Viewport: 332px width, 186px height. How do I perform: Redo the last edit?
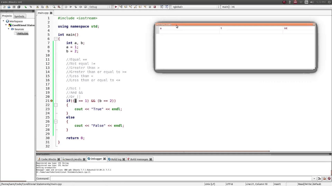tap(31, 7)
